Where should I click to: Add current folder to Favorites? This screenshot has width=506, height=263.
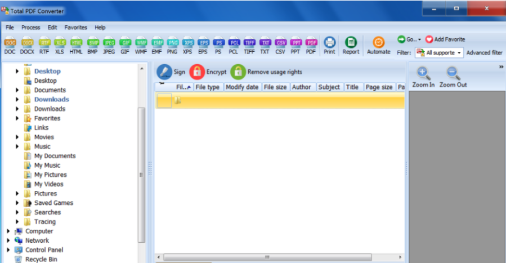pyautogui.click(x=445, y=39)
